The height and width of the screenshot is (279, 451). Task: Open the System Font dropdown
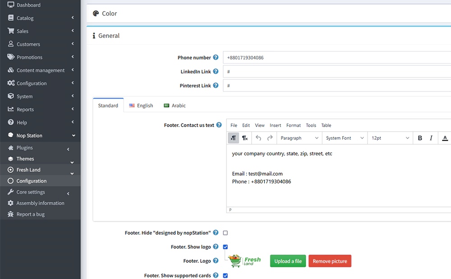pos(345,138)
